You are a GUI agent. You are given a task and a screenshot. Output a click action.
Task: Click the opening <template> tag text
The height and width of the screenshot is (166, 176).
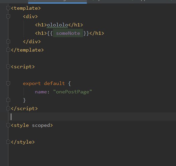point(26,8)
